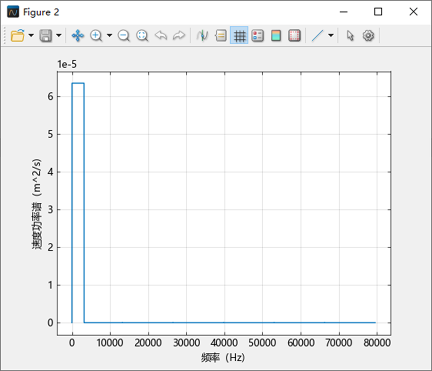The image size is (432, 371).
Task: Go back to previous view
Action: (x=161, y=35)
